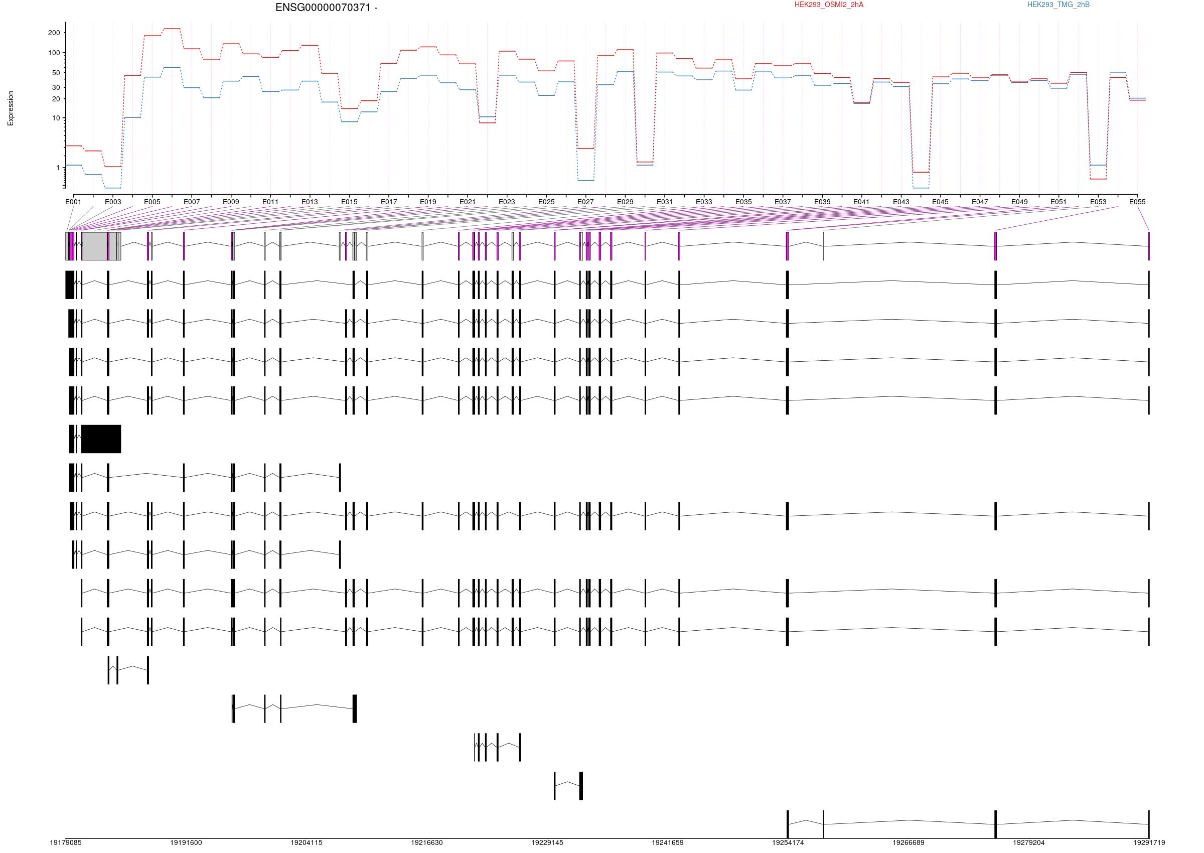1204x853 pixels.
Task: Click the y-axis tick value 10
Action: [56, 118]
